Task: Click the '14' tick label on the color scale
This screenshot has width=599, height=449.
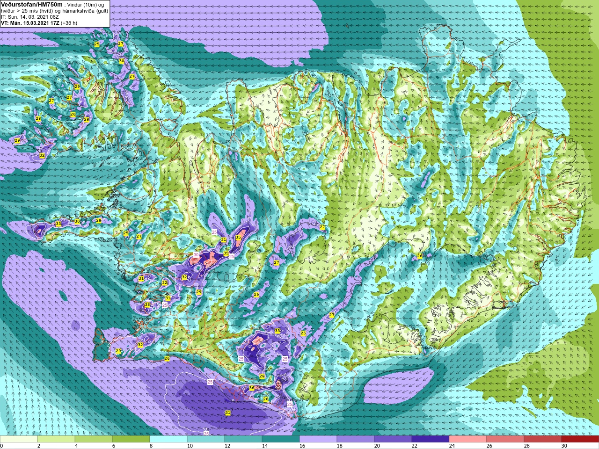Action: (x=265, y=446)
